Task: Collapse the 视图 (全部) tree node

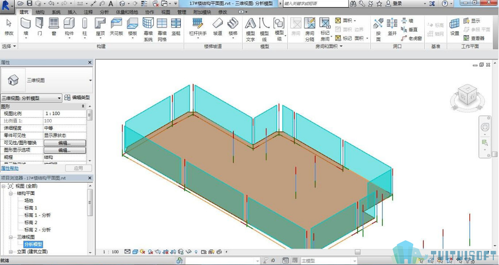Action: coord(4,186)
